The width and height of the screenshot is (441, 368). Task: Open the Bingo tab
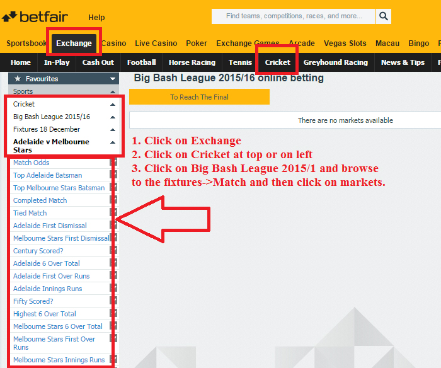coord(418,43)
